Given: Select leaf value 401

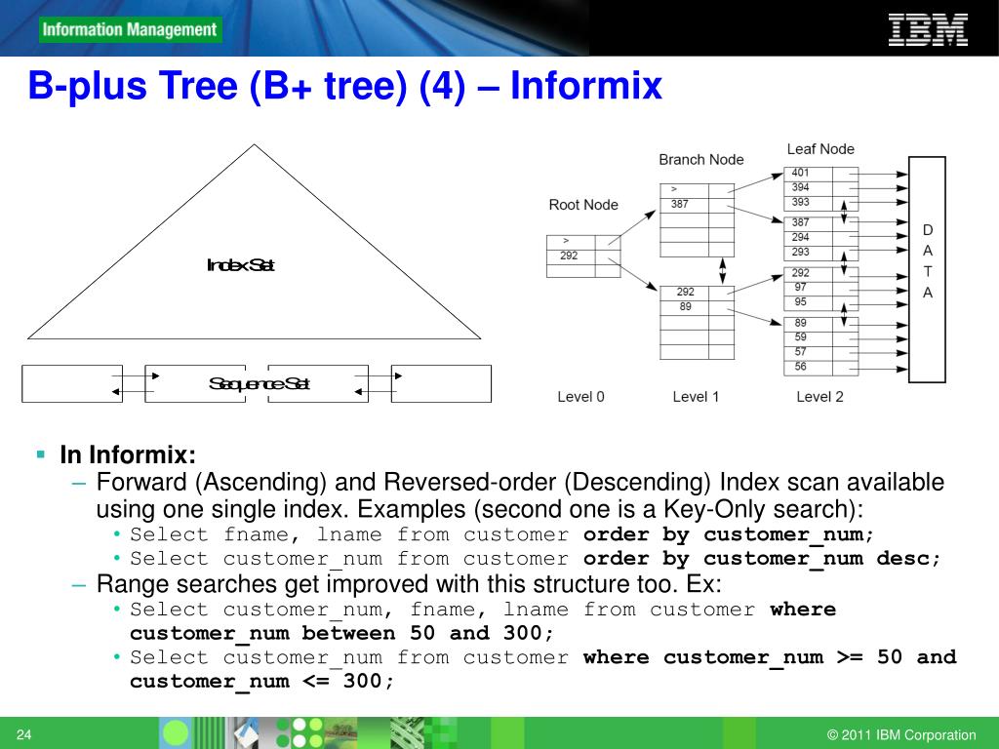Looking at the screenshot, I should coord(800,173).
